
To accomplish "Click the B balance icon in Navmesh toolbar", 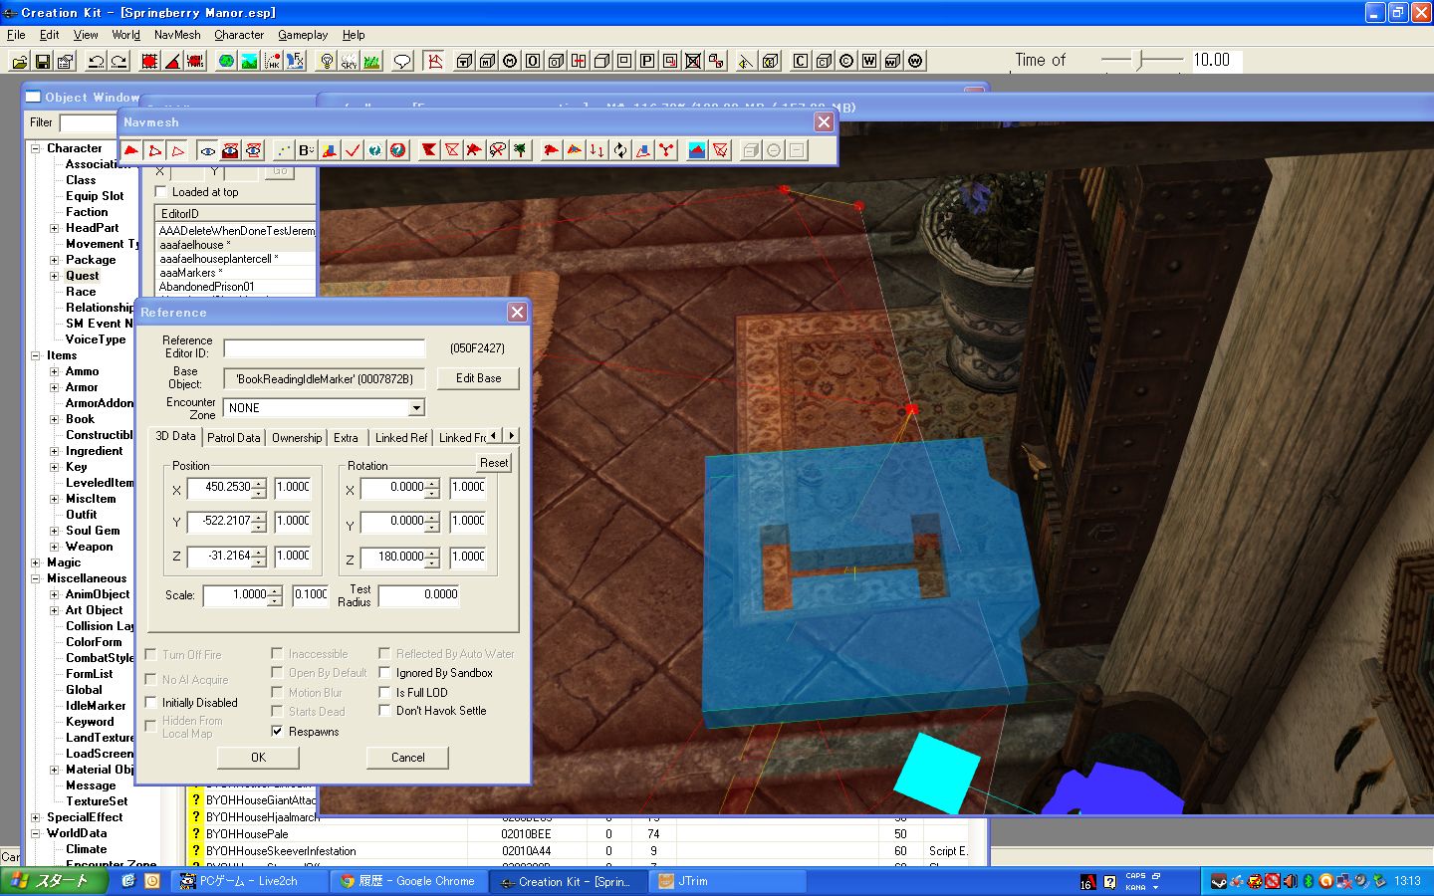I will coord(307,150).
